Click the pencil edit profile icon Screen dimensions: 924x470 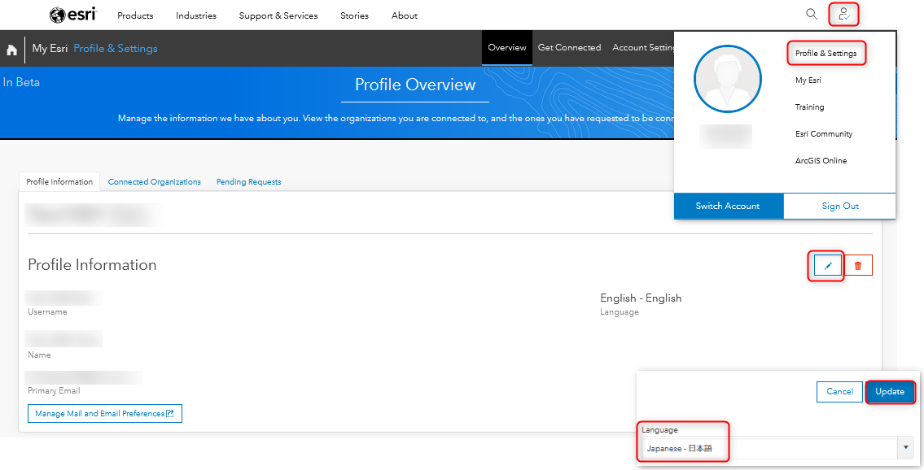coord(828,266)
